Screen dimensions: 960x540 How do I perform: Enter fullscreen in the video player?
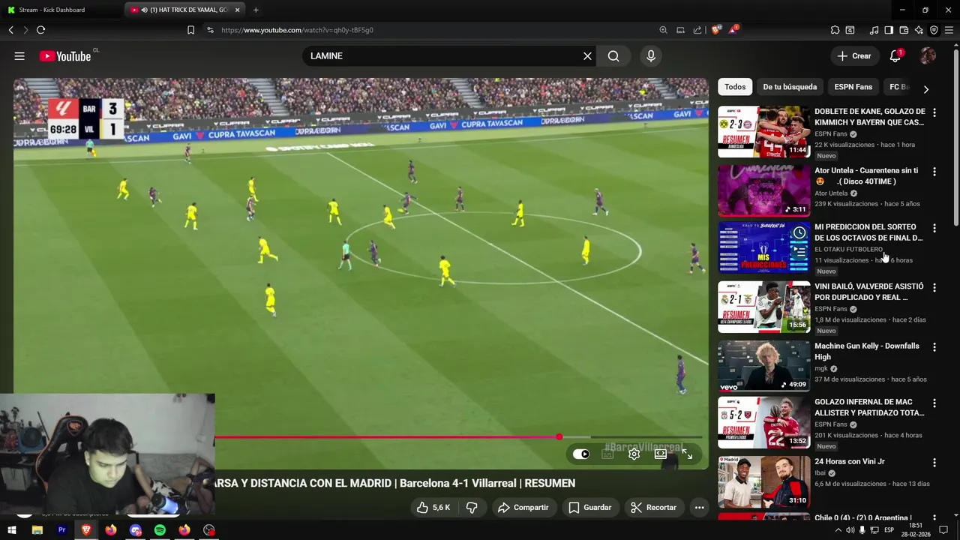687,454
